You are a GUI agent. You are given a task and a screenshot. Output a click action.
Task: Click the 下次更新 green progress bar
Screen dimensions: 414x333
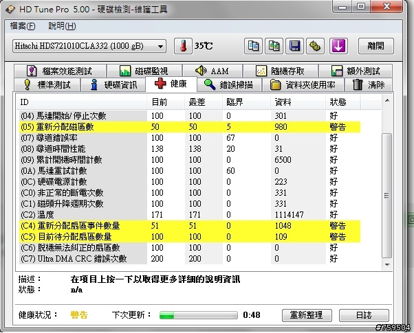[198, 315]
